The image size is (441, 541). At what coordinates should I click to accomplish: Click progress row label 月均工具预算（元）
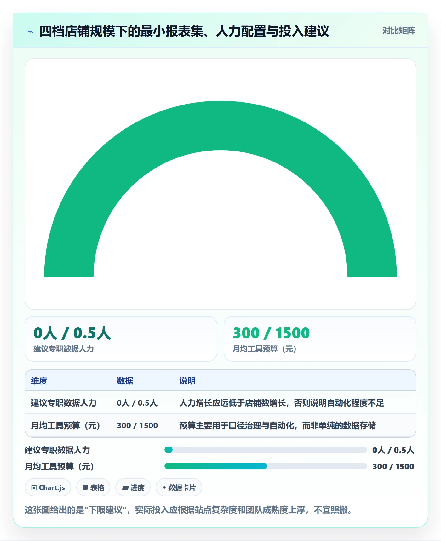tap(59, 466)
